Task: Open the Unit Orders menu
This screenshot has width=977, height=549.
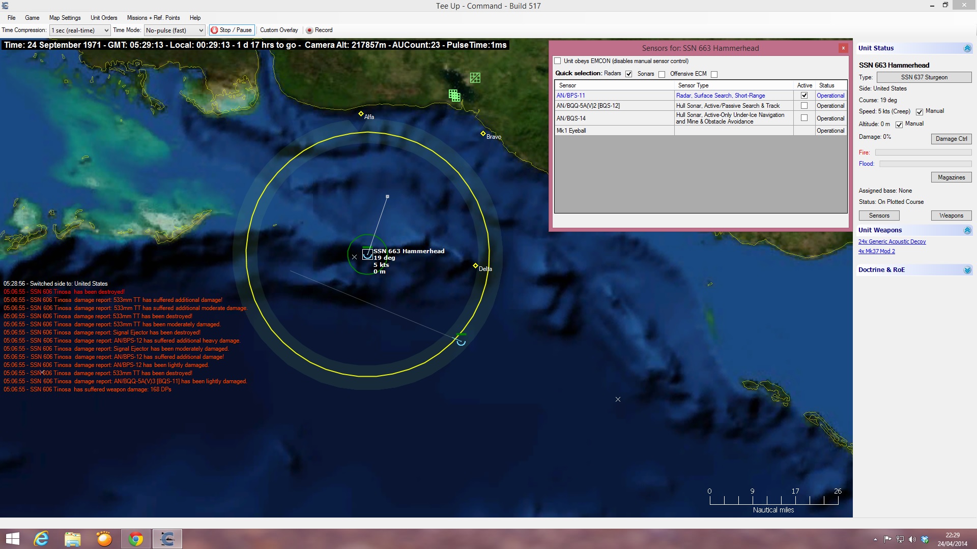Action: click(104, 18)
